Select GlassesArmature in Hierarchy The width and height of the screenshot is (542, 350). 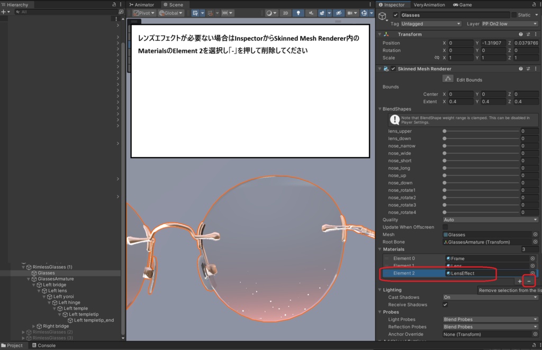[x=56, y=279]
